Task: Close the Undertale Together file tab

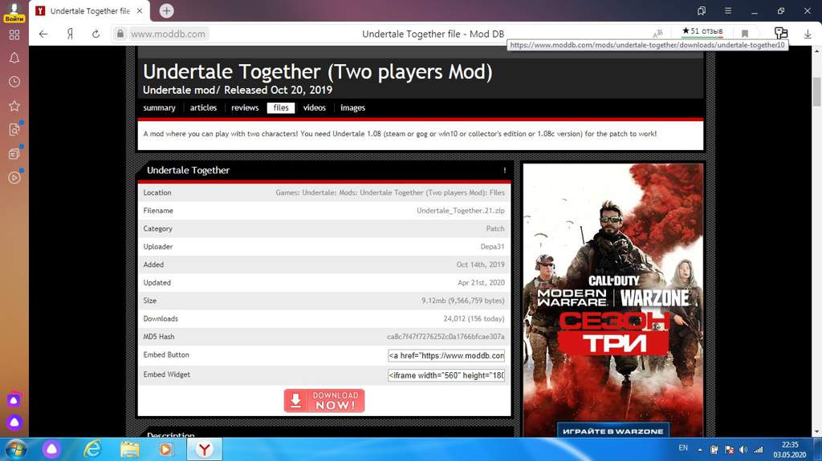Action: (x=140, y=10)
